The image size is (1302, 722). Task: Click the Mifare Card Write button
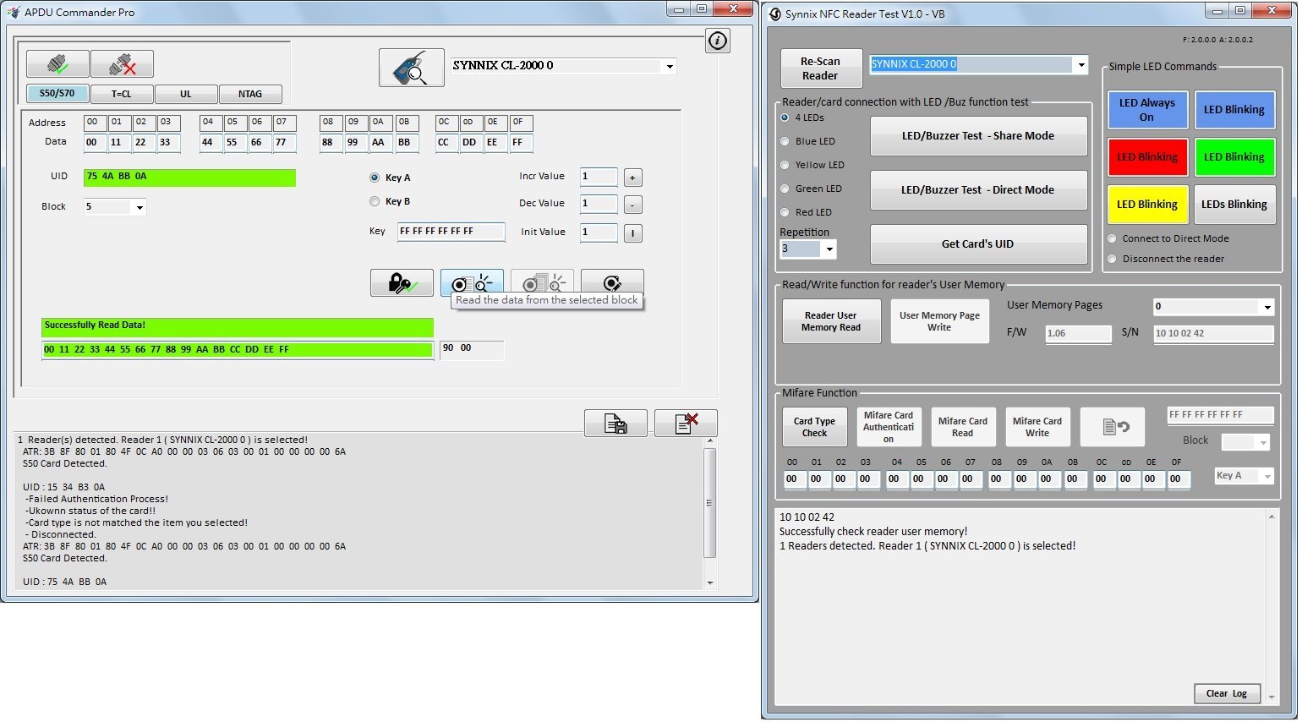(x=1037, y=427)
